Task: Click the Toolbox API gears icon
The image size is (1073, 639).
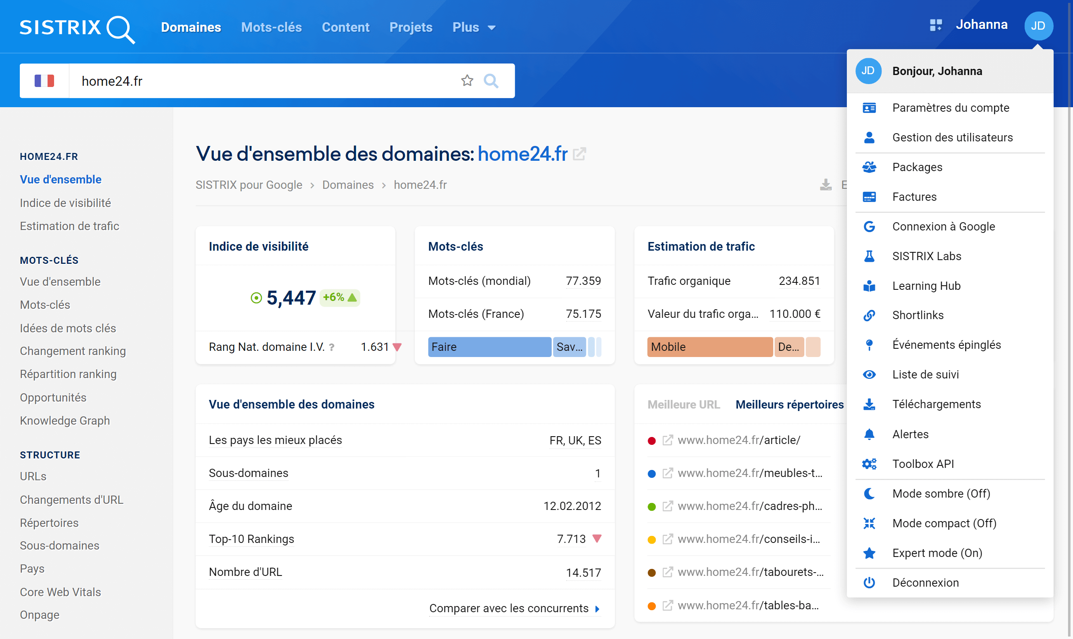Action: click(869, 464)
